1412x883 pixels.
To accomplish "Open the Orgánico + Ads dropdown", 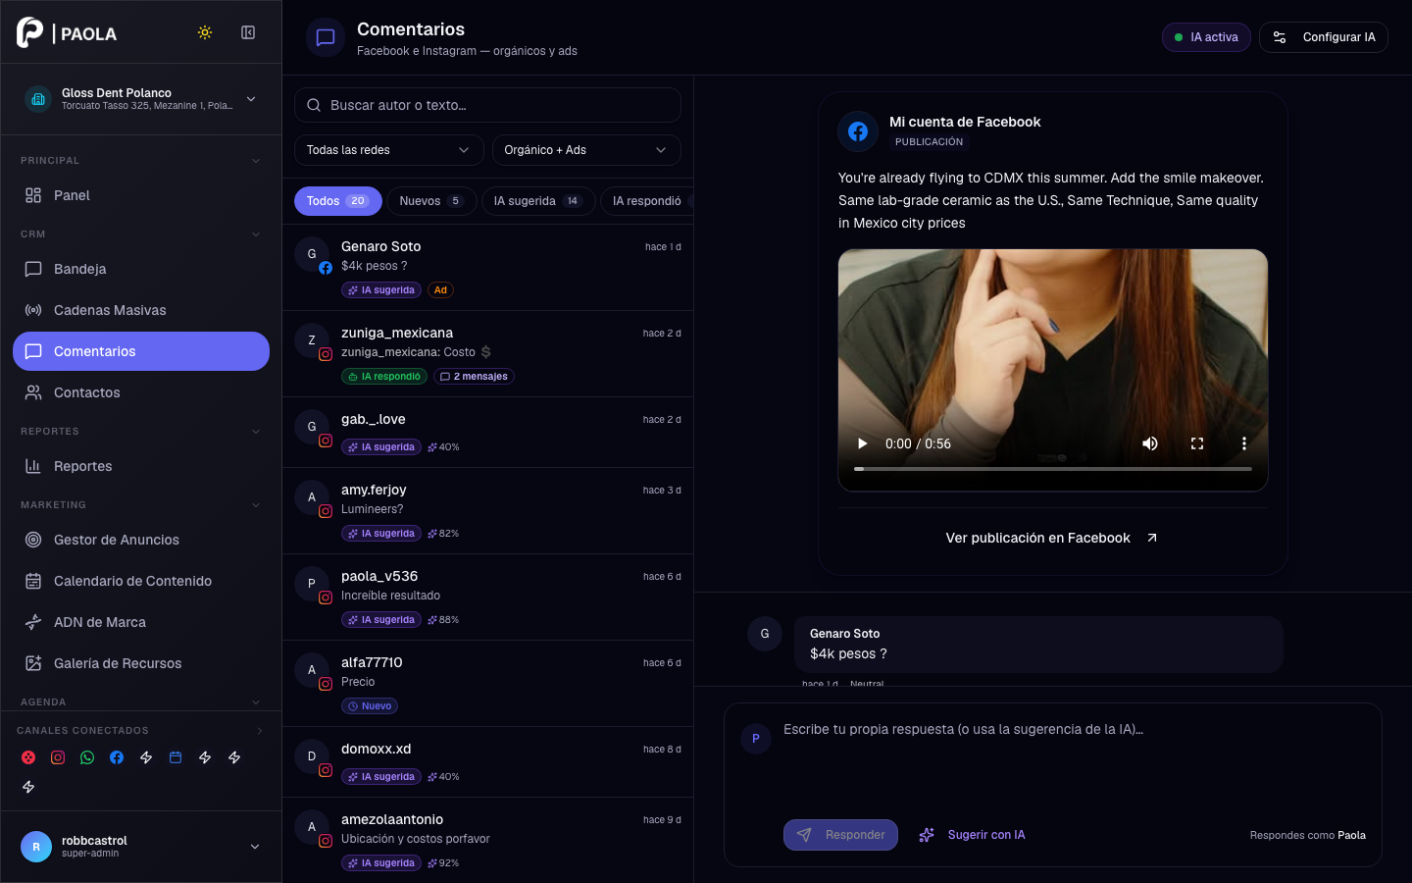I will pyautogui.click(x=586, y=150).
